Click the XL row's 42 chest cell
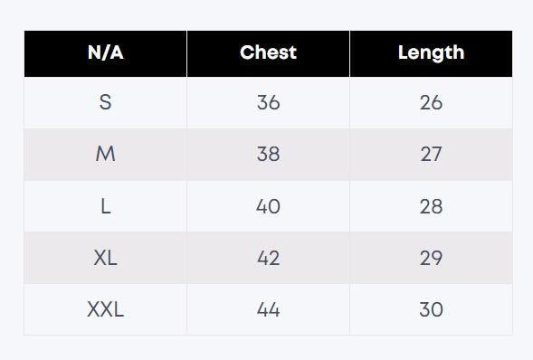 pyautogui.click(x=268, y=258)
